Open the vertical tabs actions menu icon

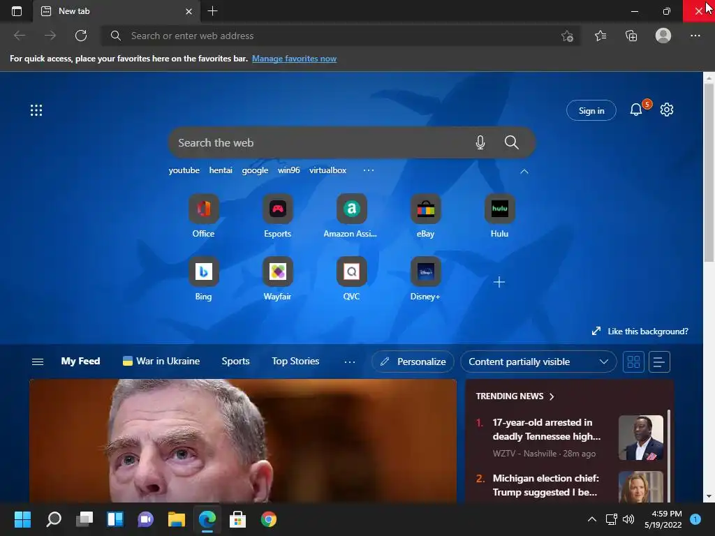pos(17,11)
